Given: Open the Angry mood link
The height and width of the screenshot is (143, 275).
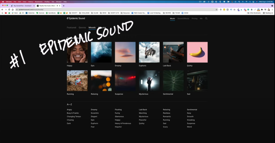Looking at the screenshot, I should (69, 110).
